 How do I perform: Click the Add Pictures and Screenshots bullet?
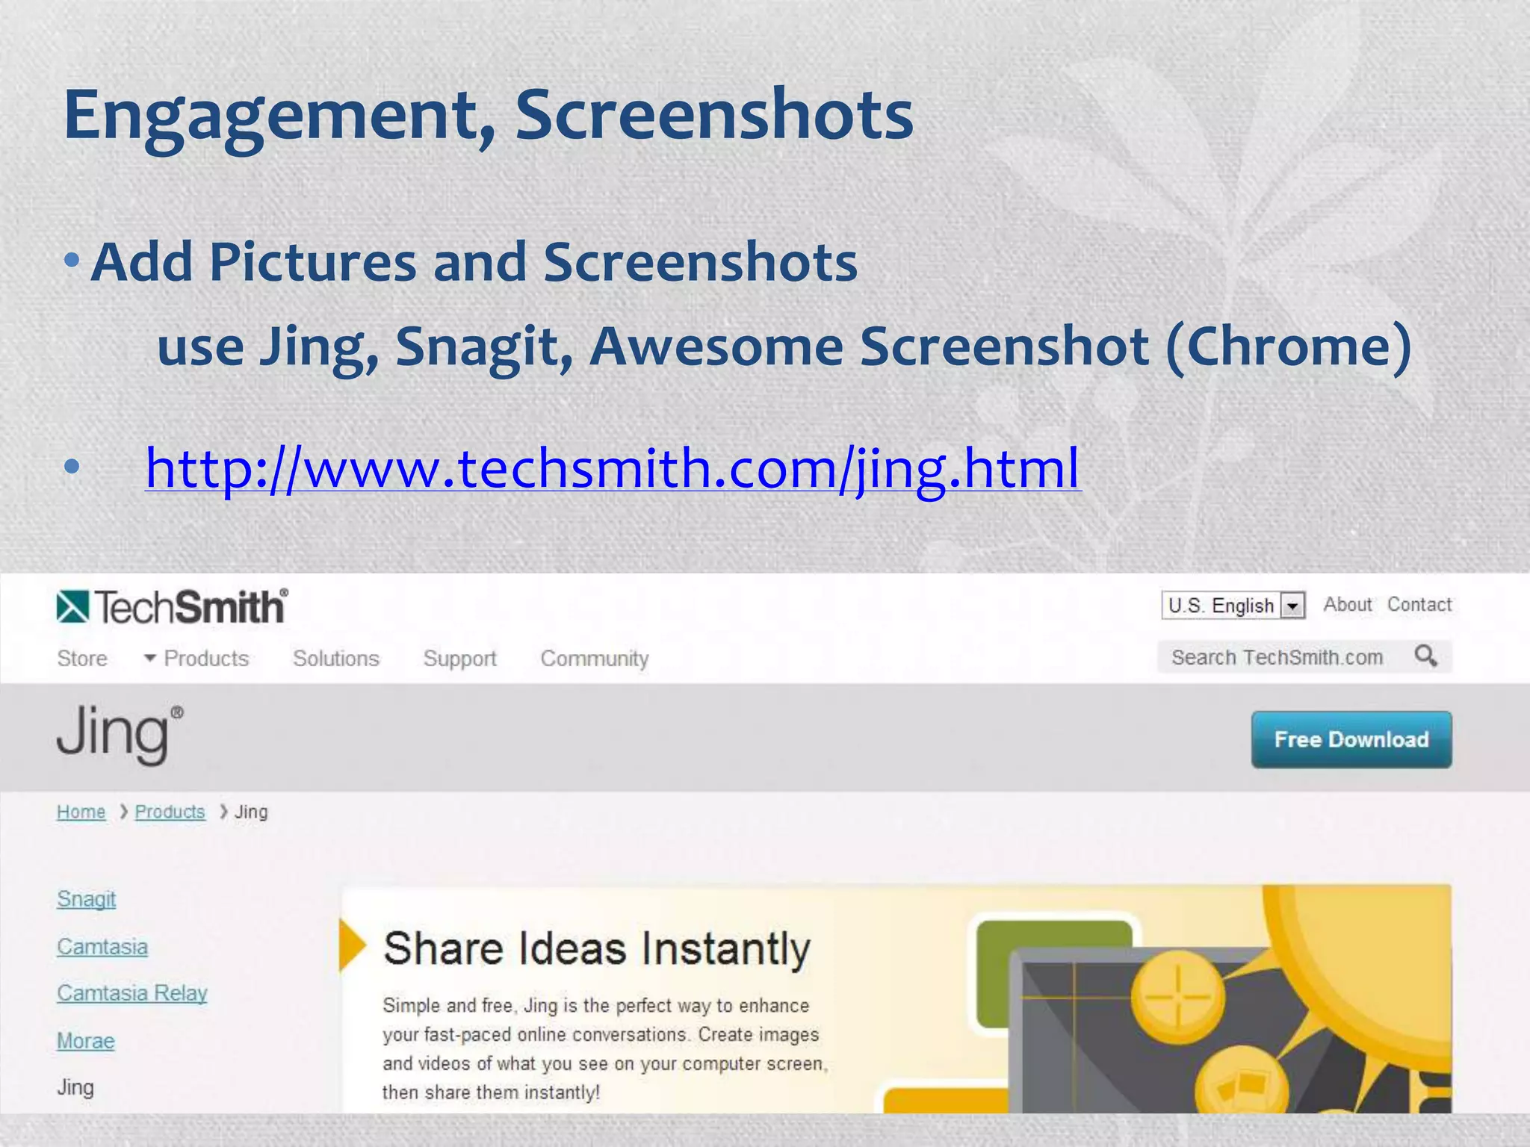pos(474,262)
